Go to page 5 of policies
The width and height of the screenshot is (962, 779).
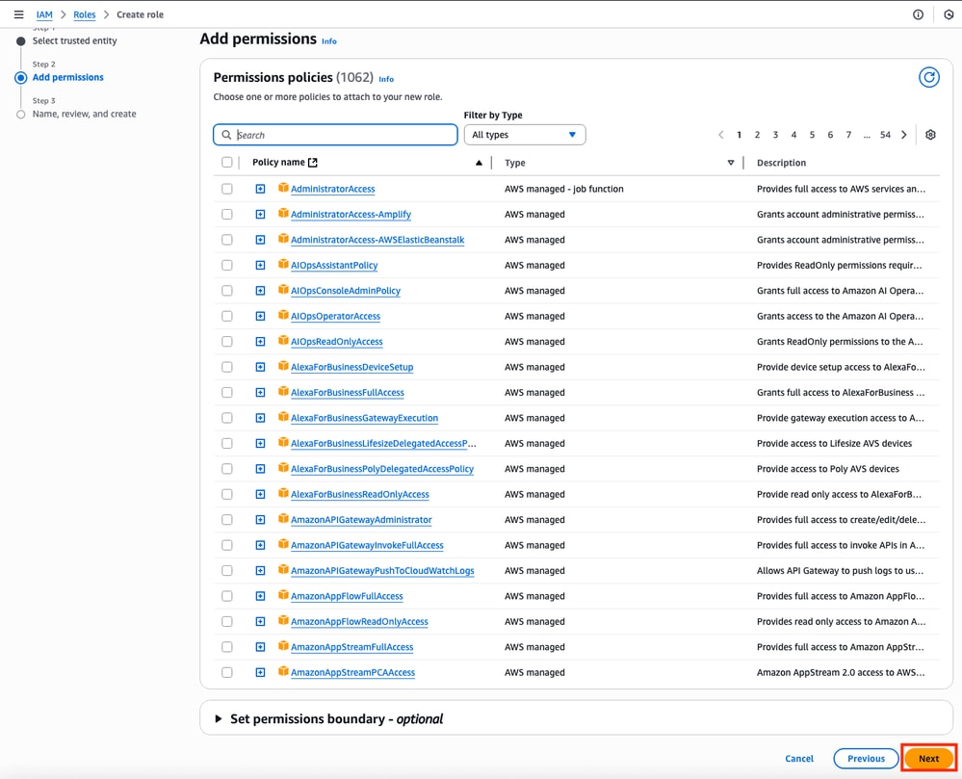[812, 135]
